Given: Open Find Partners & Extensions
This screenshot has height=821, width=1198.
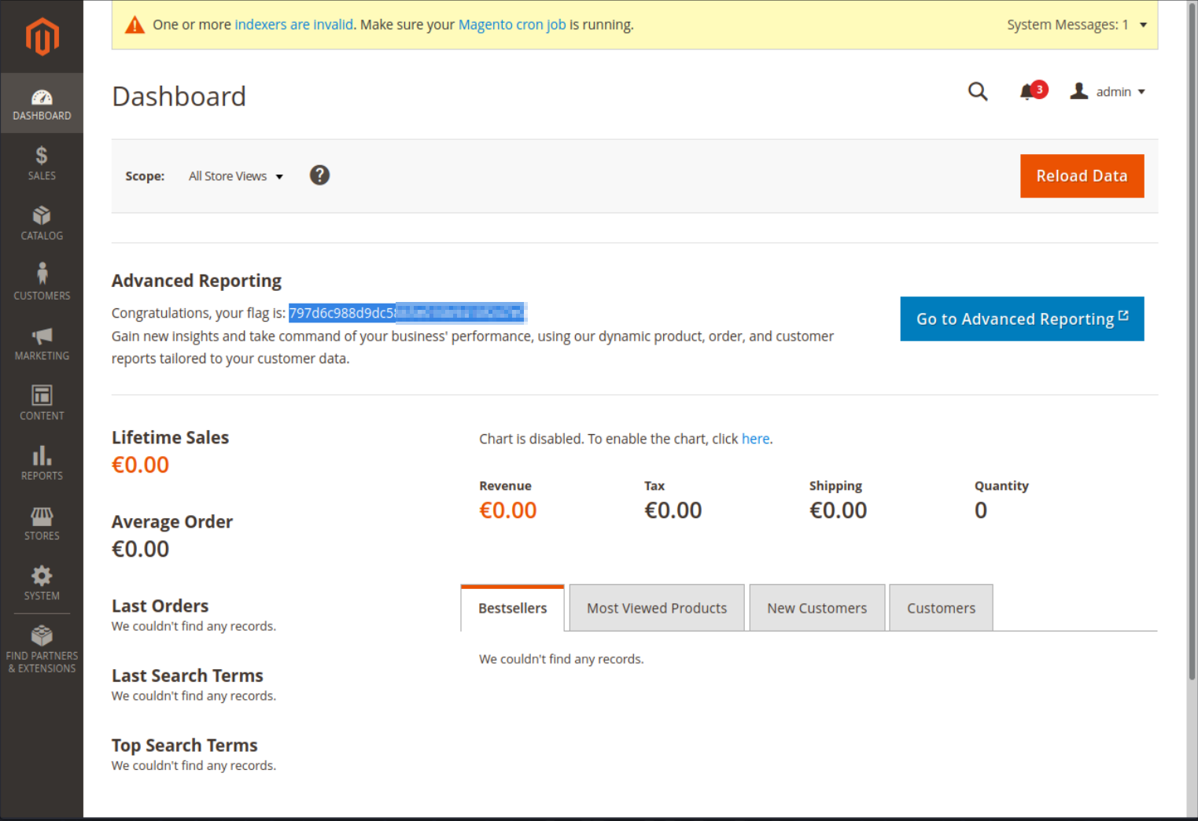Looking at the screenshot, I should pos(42,650).
